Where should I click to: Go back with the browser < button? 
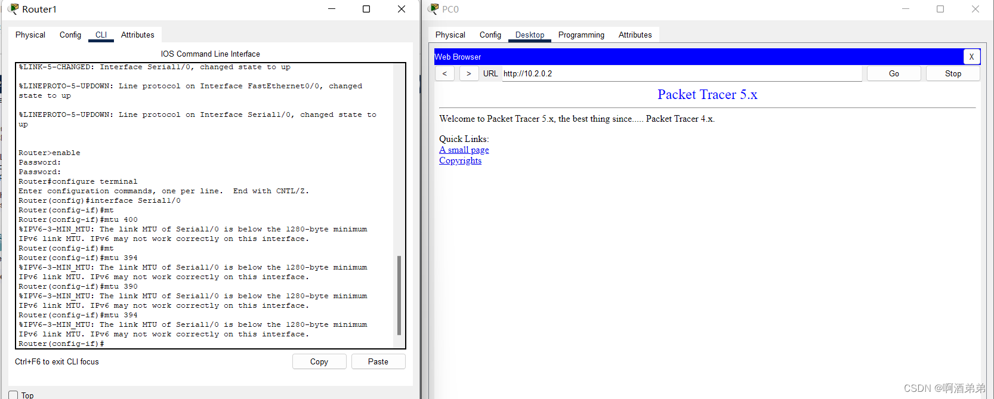click(444, 73)
